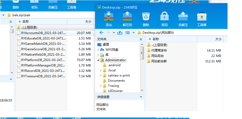Image resolution: width=242 pixels, height=119 pixels.
Task: Open the view mode dropdown arrow
Action: pyautogui.click(x=134, y=33)
